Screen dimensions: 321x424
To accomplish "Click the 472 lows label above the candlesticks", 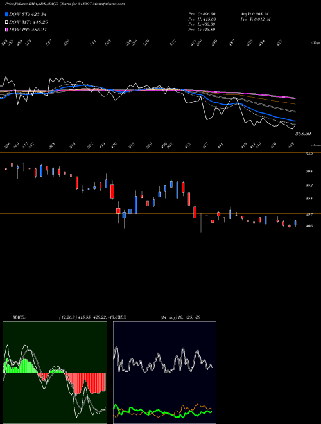I will [187, 145].
